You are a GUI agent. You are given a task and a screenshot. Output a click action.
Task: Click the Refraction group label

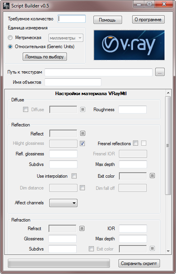[21, 220]
